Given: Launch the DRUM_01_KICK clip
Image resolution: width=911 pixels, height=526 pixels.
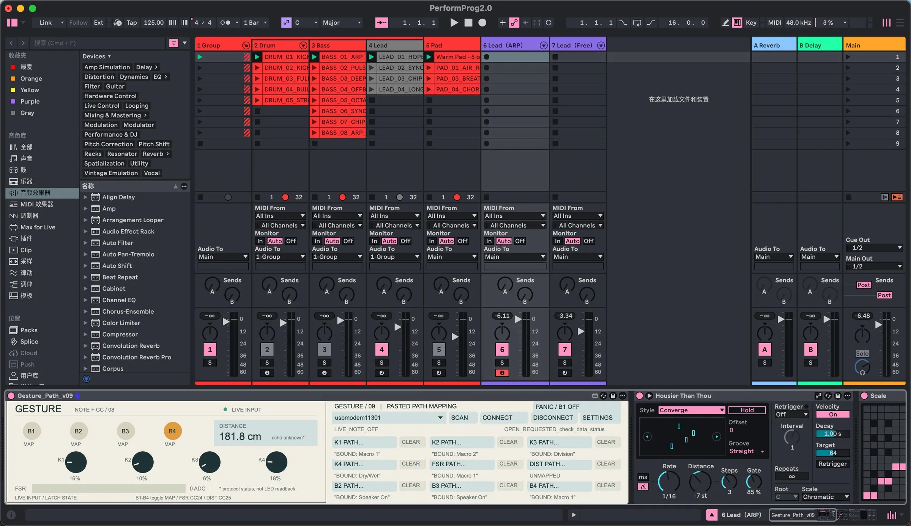Looking at the screenshot, I should (257, 57).
